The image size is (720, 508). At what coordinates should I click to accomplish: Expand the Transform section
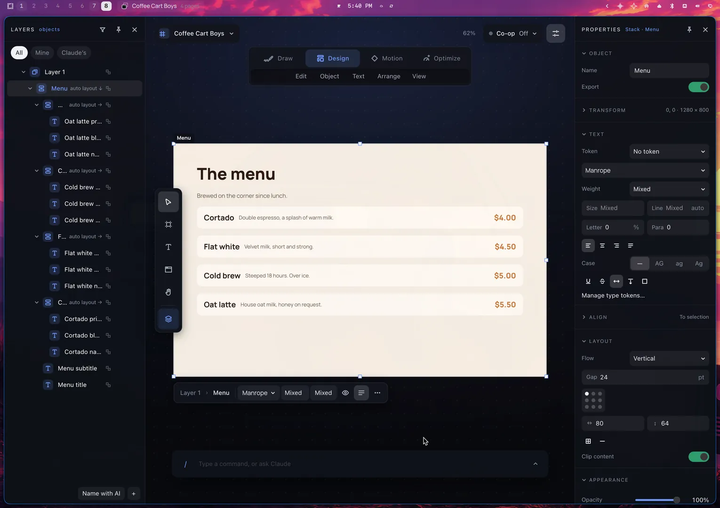(584, 110)
